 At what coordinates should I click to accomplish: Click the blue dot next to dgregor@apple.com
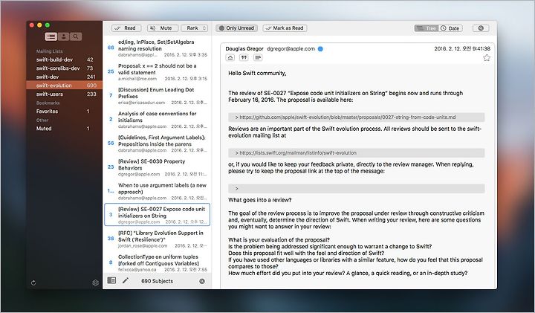click(x=320, y=49)
